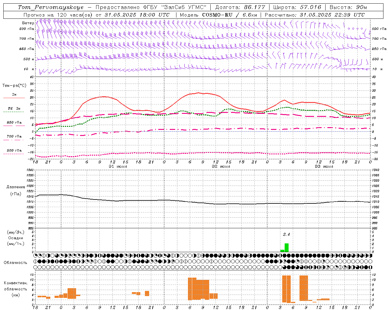Click the tallest green precipitation bar

pyautogui.click(x=286, y=248)
